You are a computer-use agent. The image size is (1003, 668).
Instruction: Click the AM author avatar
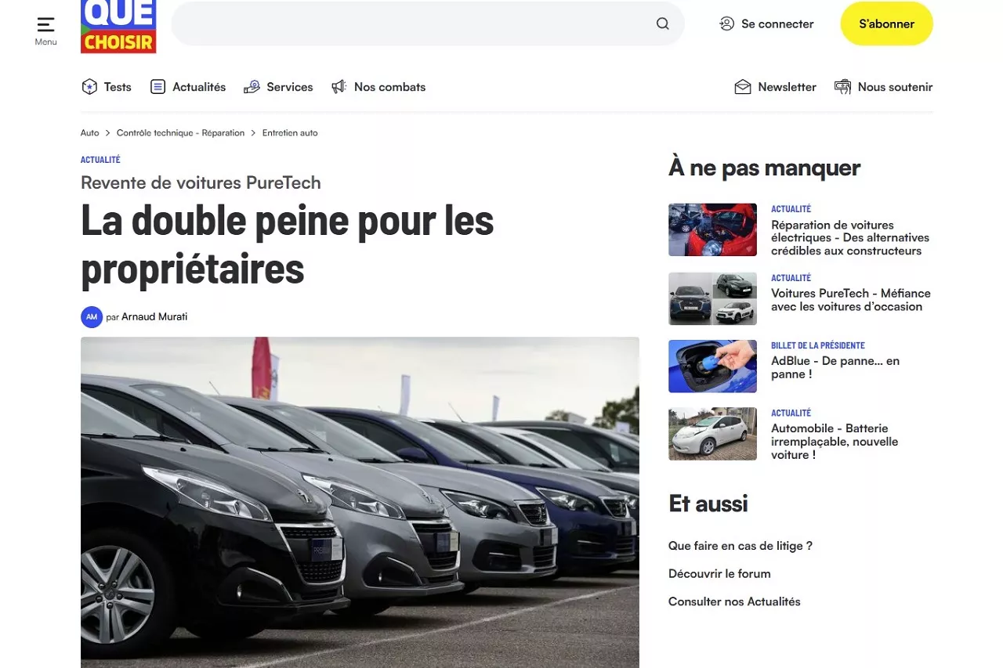[x=92, y=316]
